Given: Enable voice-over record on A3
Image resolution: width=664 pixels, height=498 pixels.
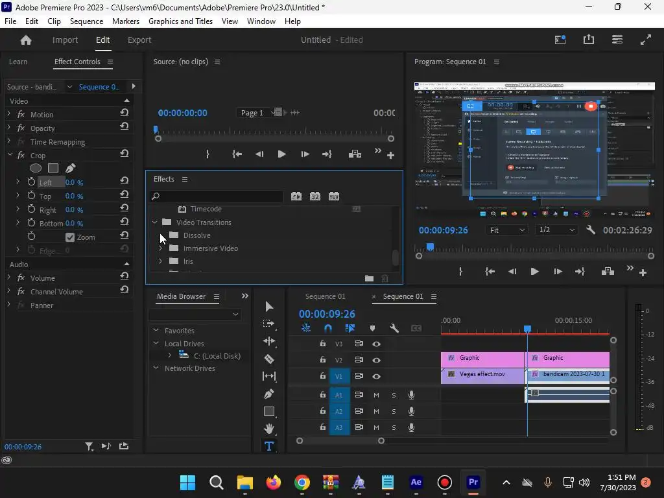Looking at the screenshot, I should coord(411,427).
